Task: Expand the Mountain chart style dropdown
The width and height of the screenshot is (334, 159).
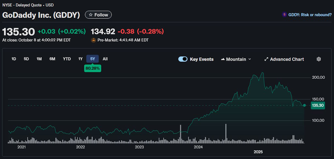Action: pos(250,59)
